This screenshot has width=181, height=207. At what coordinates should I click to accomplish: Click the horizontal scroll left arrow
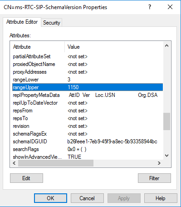(x=14, y=163)
